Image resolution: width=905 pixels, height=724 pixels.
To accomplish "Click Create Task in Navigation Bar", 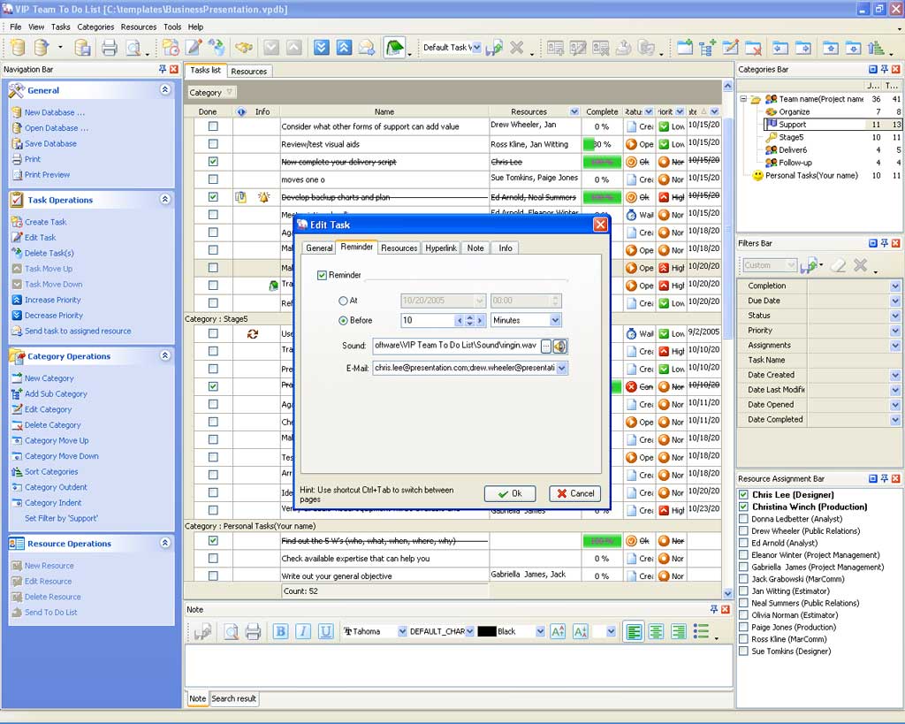I will 45,222.
